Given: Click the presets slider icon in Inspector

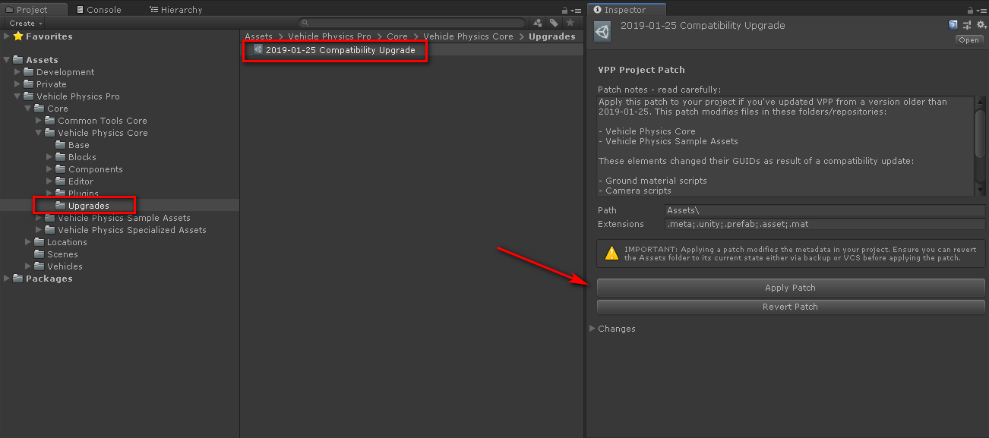Looking at the screenshot, I should point(967,25).
